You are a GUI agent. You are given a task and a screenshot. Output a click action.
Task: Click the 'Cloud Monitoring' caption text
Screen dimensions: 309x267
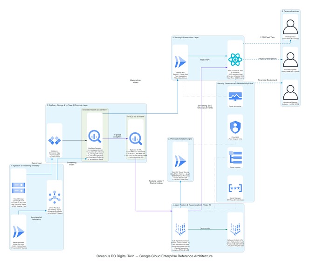pyautogui.click(x=235, y=106)
